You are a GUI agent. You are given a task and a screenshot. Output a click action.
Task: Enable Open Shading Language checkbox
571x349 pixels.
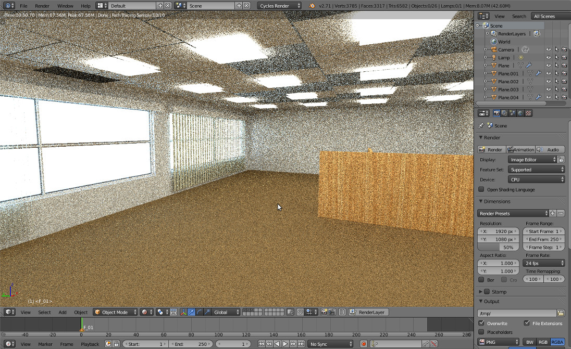tap(481, 189)
